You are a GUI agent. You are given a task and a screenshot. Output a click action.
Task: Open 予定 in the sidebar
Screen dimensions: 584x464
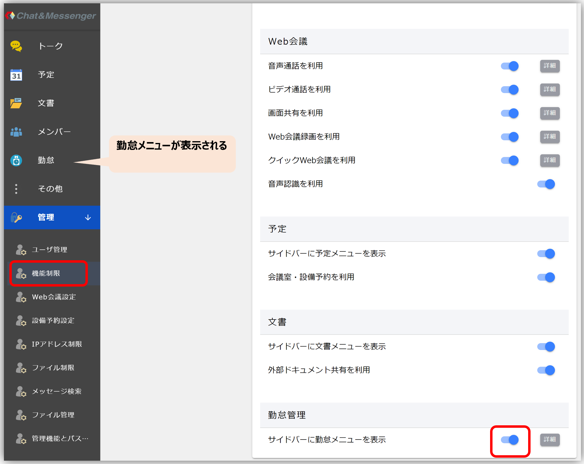[52, 75]
